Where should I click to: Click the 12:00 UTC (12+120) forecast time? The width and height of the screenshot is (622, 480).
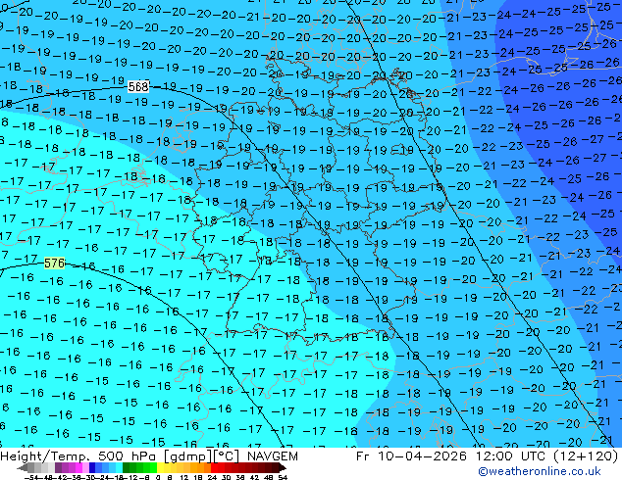546,456
